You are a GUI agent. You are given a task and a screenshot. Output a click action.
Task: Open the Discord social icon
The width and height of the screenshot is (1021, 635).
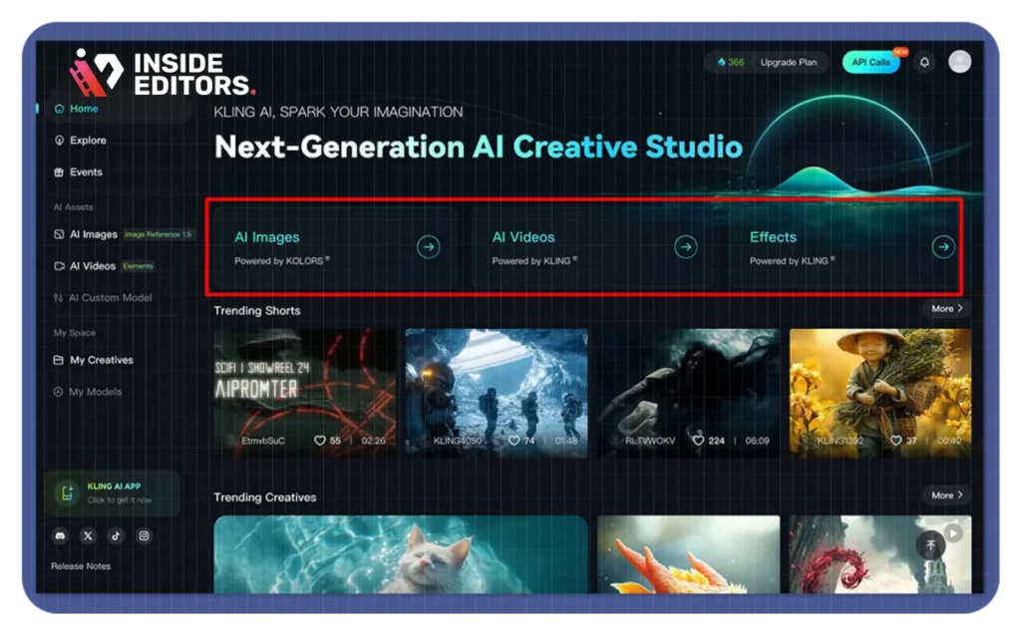tap(60, 536)
